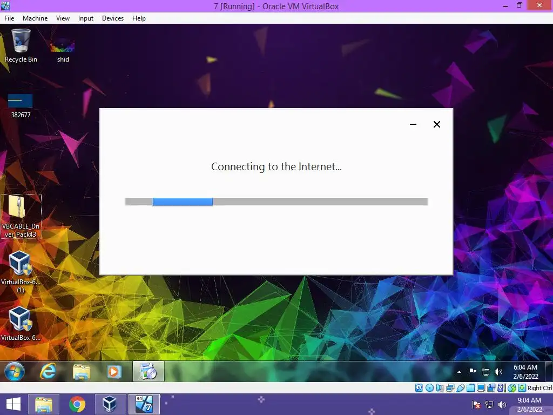The image size is (553, 415).
Task: Open VirtualBox Manager cube icon in host taskbar
Action: pyautogui.click(x=110, y=404)
